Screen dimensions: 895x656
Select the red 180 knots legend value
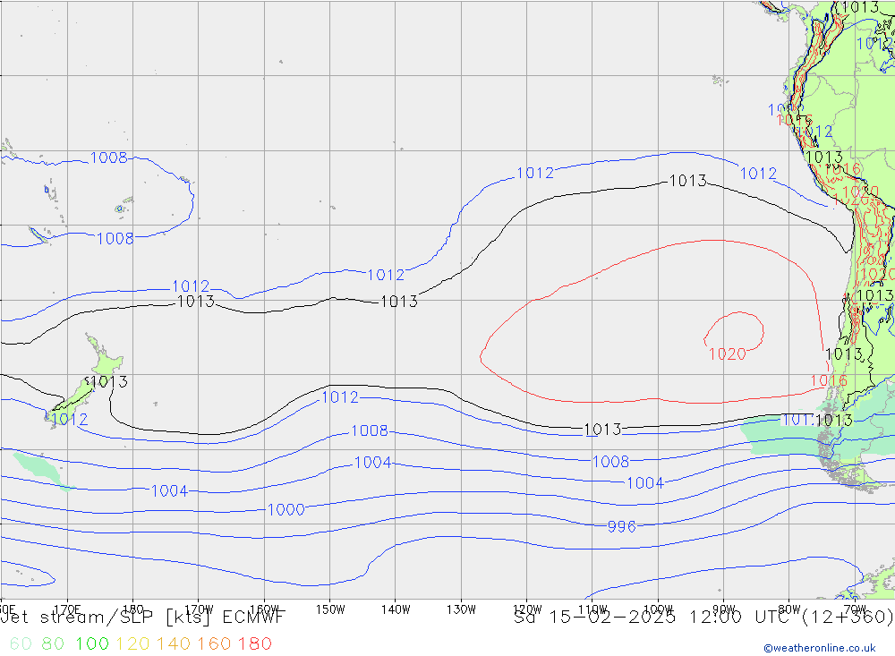pos(254,643)
